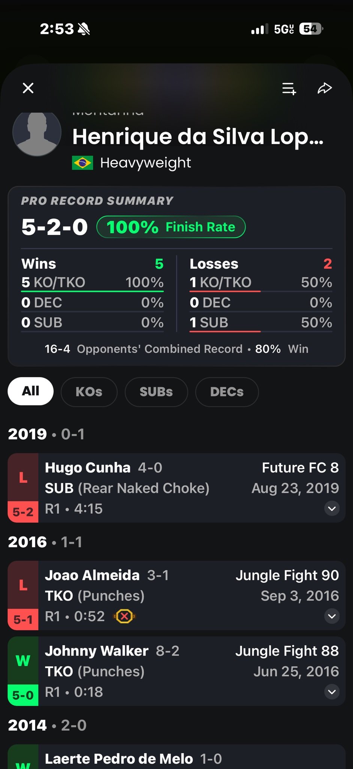353x769 pixels.
Task: Open the Future FC 8 event
Action: click(300, 467)
